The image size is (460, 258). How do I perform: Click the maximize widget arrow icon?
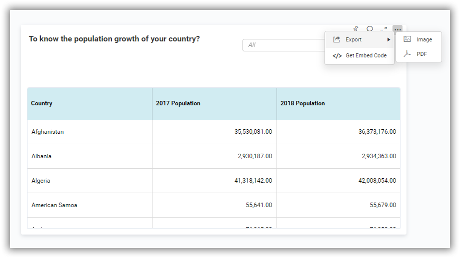point(383,29)
